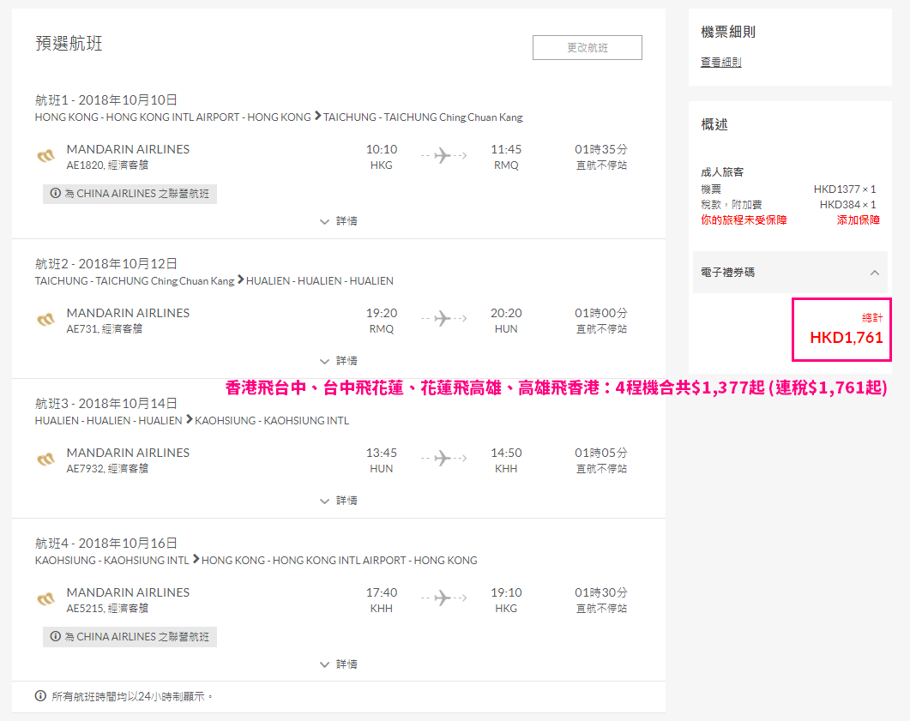The width and height of the screenshot is (910, 721).
Task: Click the 總計 HKD1,761 total price
Action: pos(841,329)
